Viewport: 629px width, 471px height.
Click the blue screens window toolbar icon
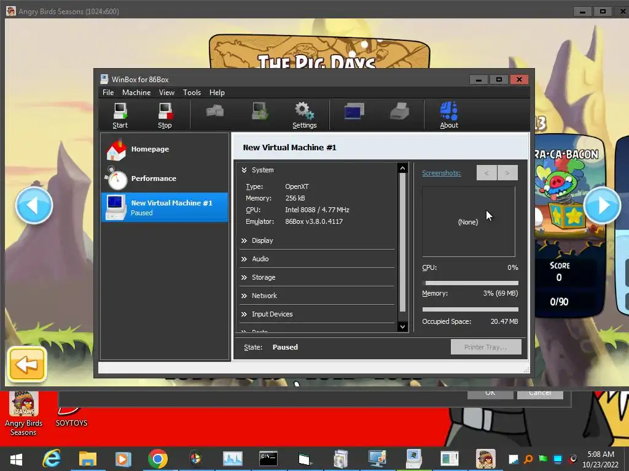click(x=354, y=111)
